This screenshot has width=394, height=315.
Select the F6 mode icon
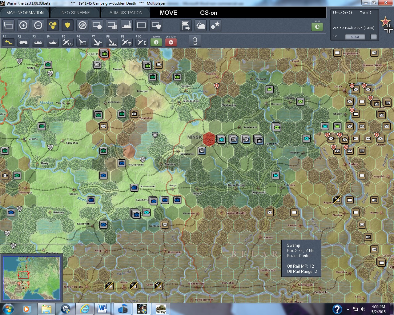82,42
